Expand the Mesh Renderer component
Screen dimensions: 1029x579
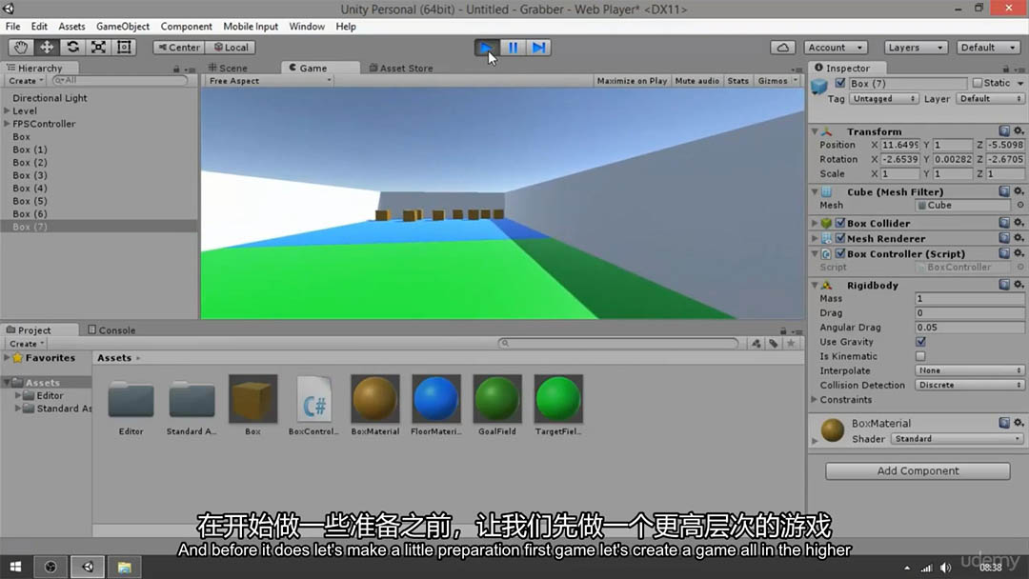[x=815, y=238]
